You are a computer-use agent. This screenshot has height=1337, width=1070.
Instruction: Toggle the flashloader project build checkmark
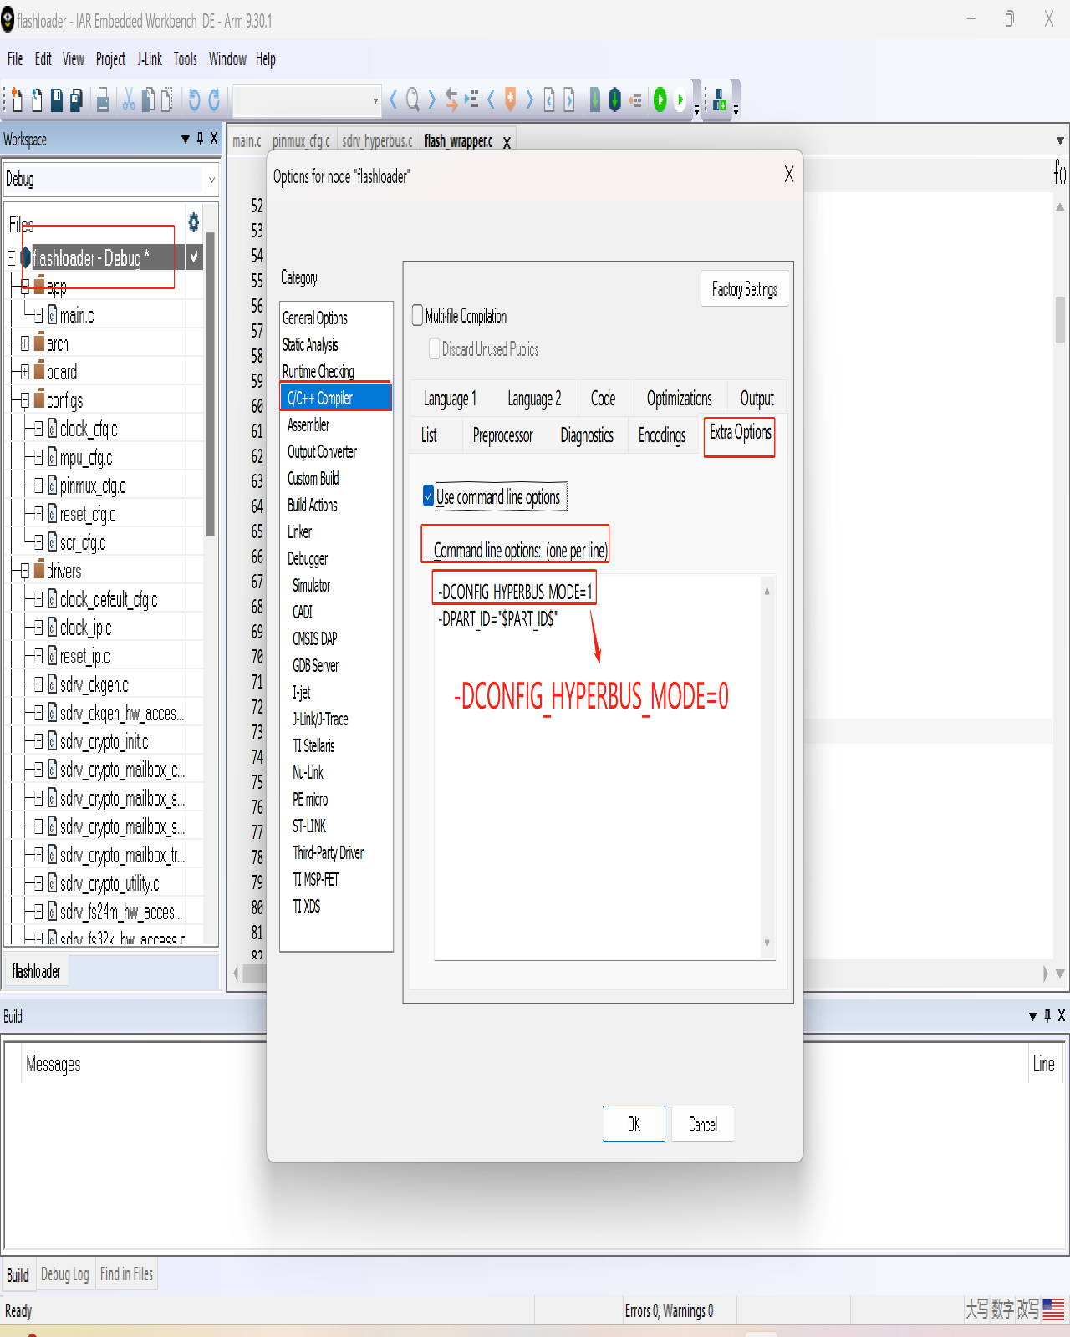coord(194,257)
